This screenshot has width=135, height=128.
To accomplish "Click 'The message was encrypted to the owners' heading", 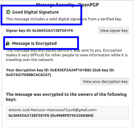I will [66, 97].
